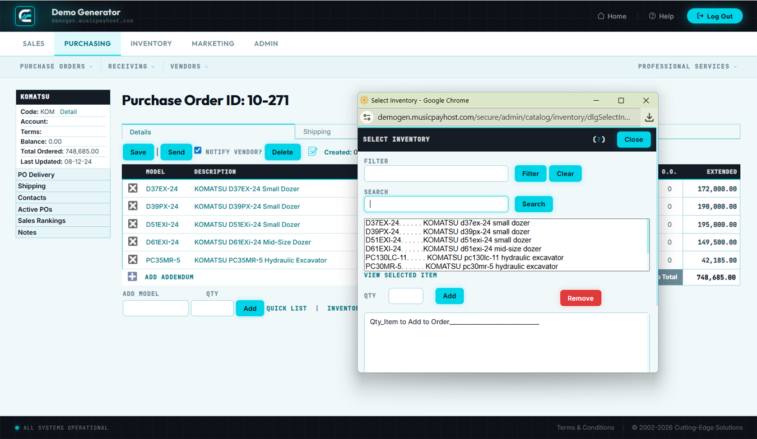Click the Demo Generator logo icon

pyautogui.click(x=25, y=16)
